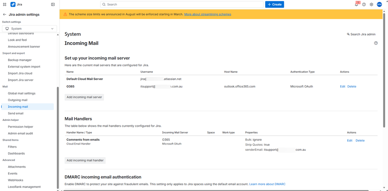Edit the Comments from emails handler
Screen dimensions: 388x191
[350, 140]
